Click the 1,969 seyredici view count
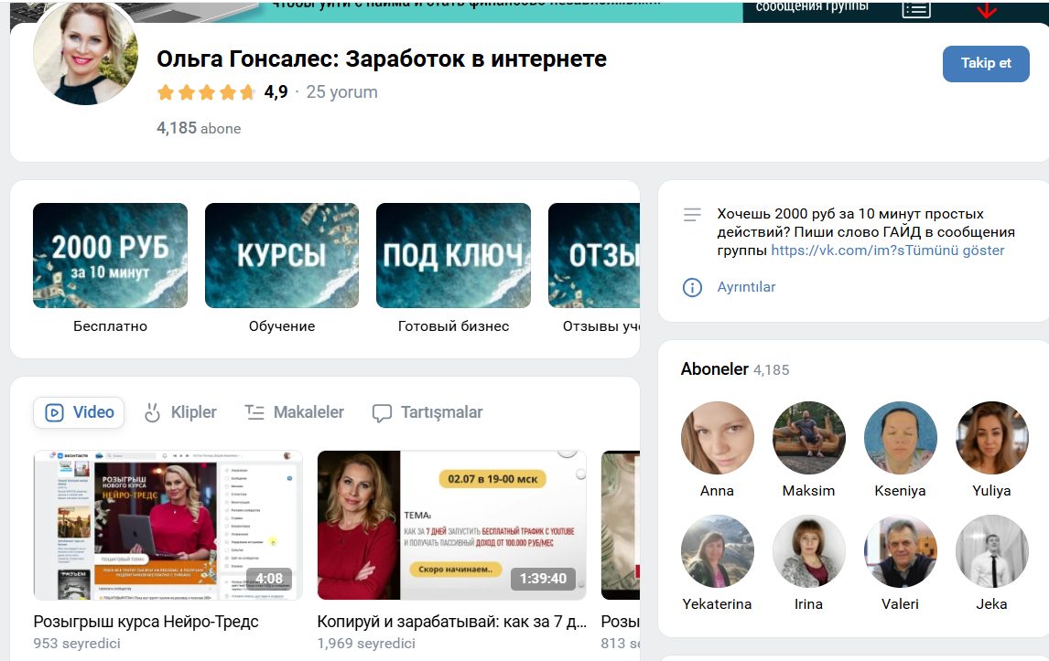The height and width of the screenshot is (661, 1049). click(x=366, y=644)
